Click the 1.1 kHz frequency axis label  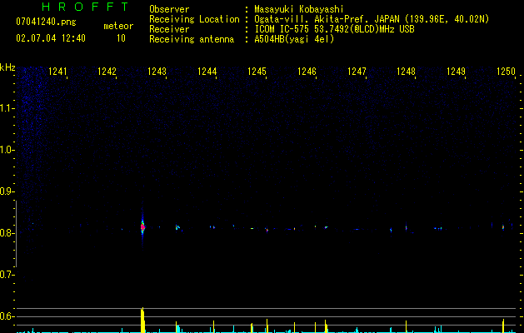[x=7, y=108]
